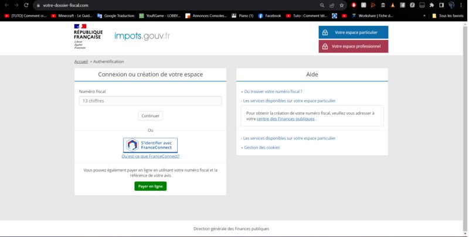Expand 'Gestion des cookies'

260,147
